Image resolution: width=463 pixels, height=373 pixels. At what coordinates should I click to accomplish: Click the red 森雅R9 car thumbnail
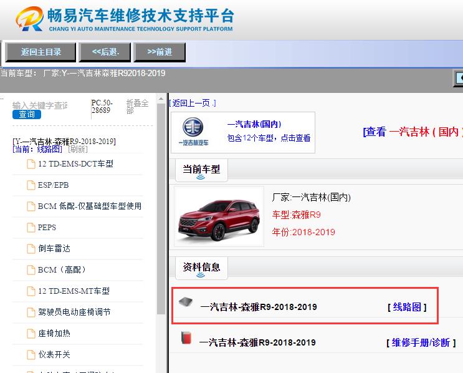pos(219,216)
